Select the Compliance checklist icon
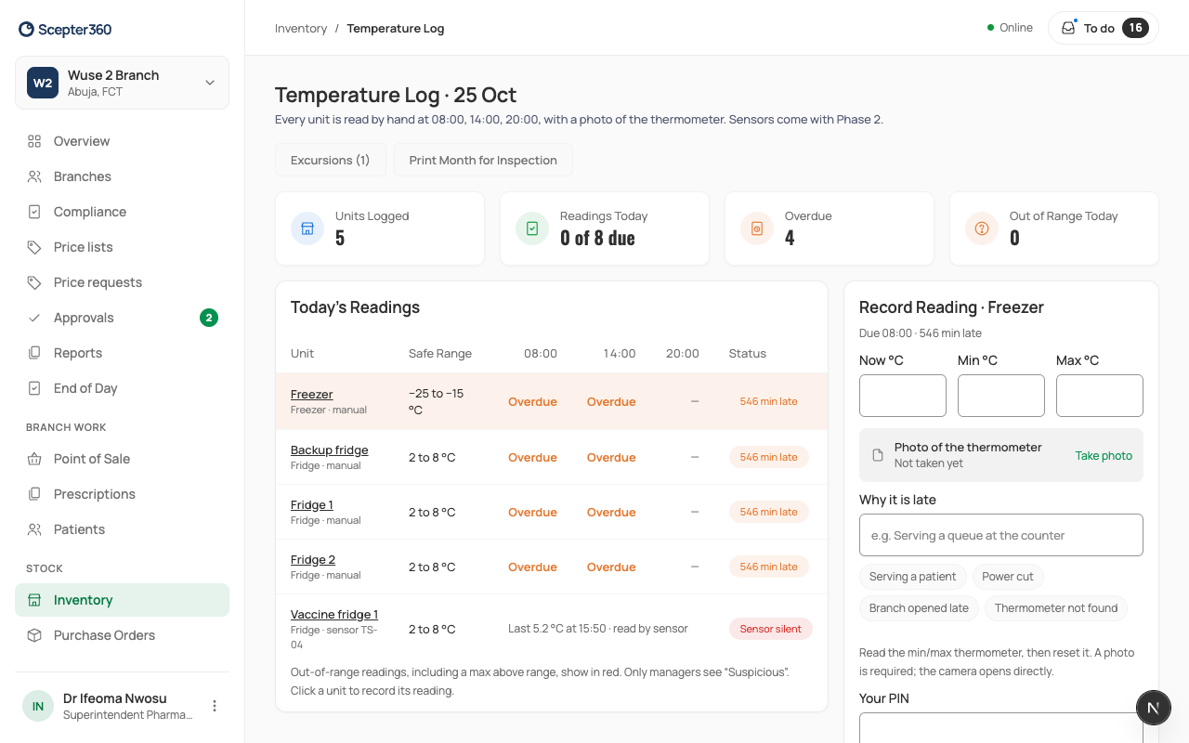1189x743 pixels. pos(34,212)
